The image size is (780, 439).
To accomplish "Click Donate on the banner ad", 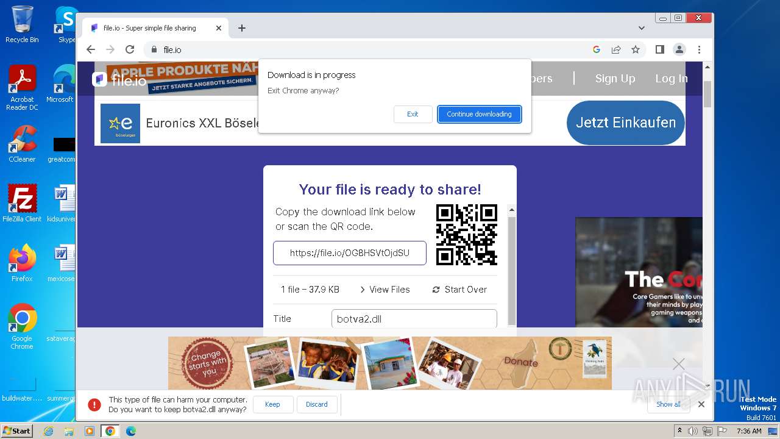I will (521, 362).
